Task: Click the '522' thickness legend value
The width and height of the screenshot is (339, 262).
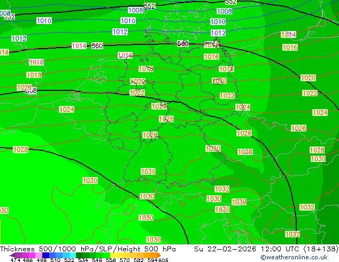Action: tap(69, 260)
